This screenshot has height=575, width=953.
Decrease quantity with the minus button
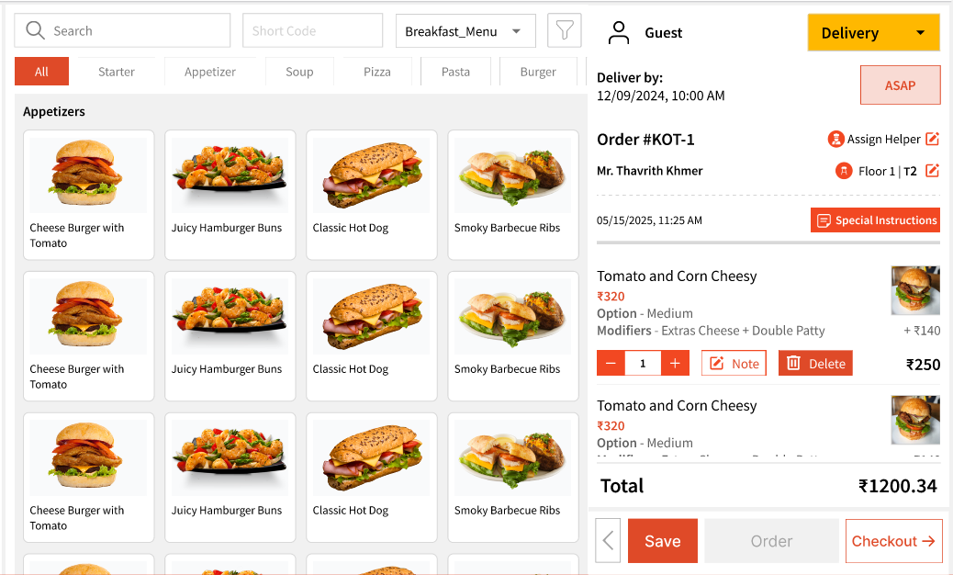[611, 364]
